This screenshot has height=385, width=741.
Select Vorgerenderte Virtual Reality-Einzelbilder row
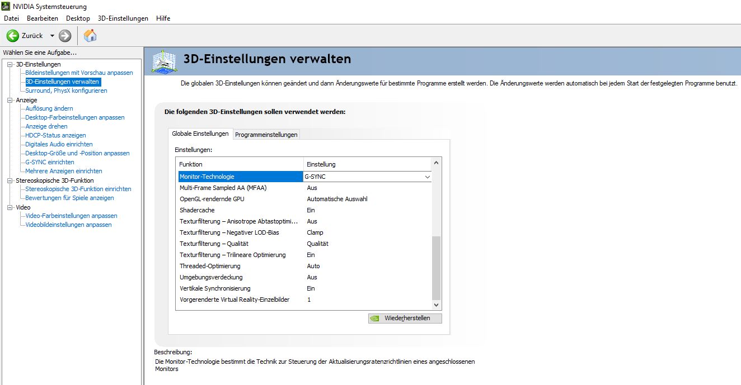point(304,300)
